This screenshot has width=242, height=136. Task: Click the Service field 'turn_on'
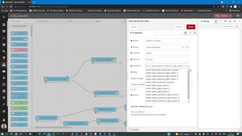click(x=167, y=60)
